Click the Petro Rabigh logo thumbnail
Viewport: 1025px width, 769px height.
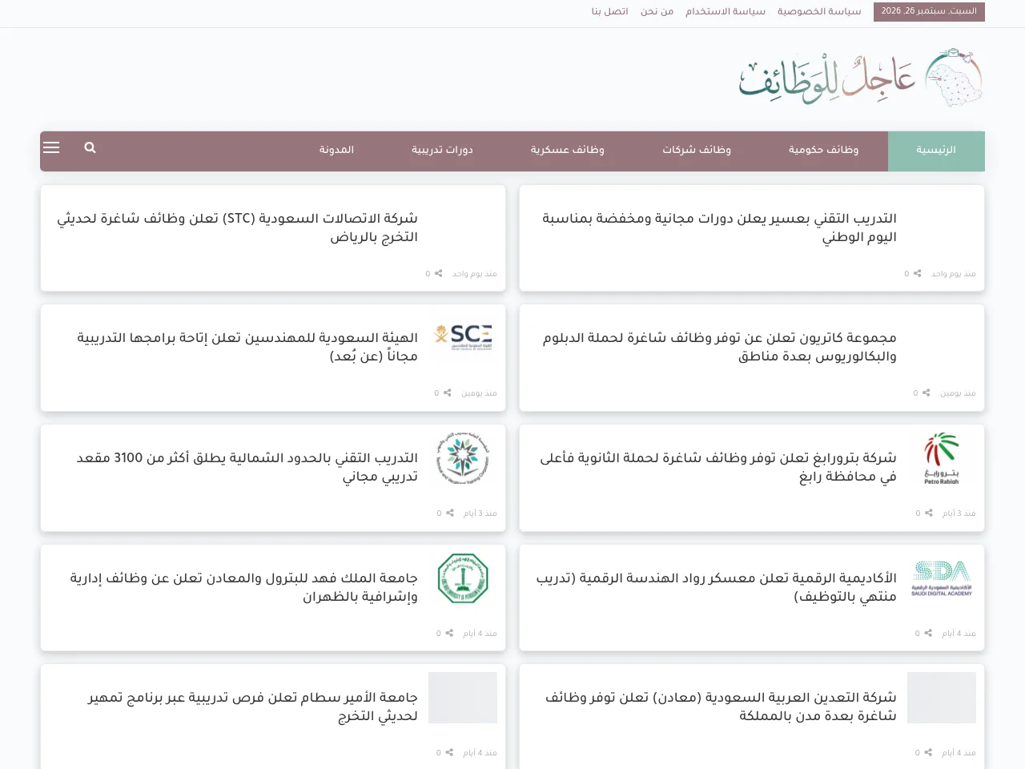942,458
